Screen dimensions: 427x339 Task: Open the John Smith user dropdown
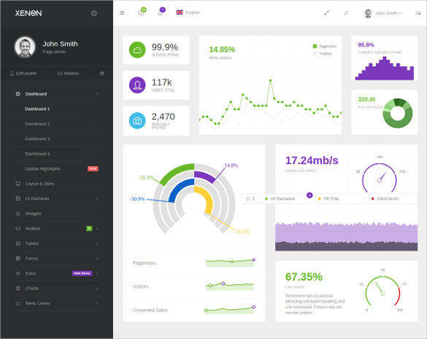[388, 13]
